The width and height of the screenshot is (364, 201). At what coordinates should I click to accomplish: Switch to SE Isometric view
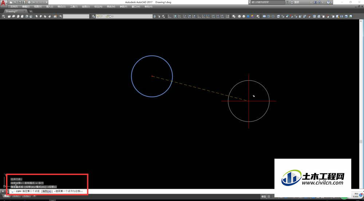pyautogui.click(x=41, y=16)
